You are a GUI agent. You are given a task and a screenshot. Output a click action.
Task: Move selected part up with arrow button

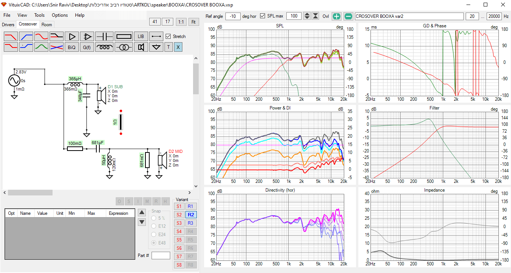[x=142, y=213]
